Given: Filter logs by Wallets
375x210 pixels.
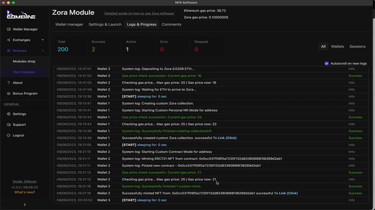Looking at the screenshot, I should click(x=337, y=47).
